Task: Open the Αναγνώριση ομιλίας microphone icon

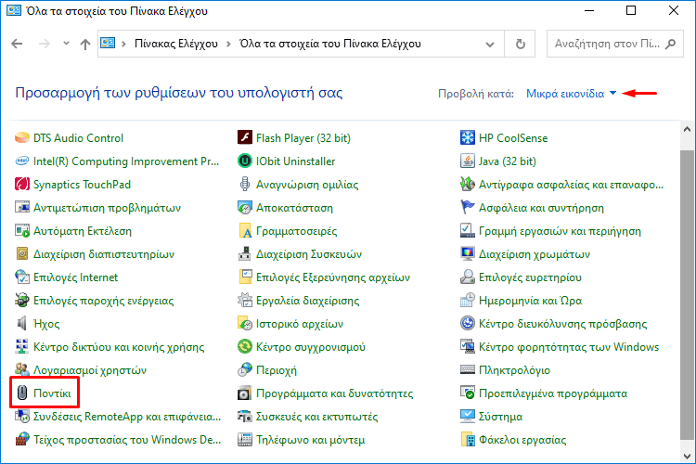Action: click(x=245, y=185)
